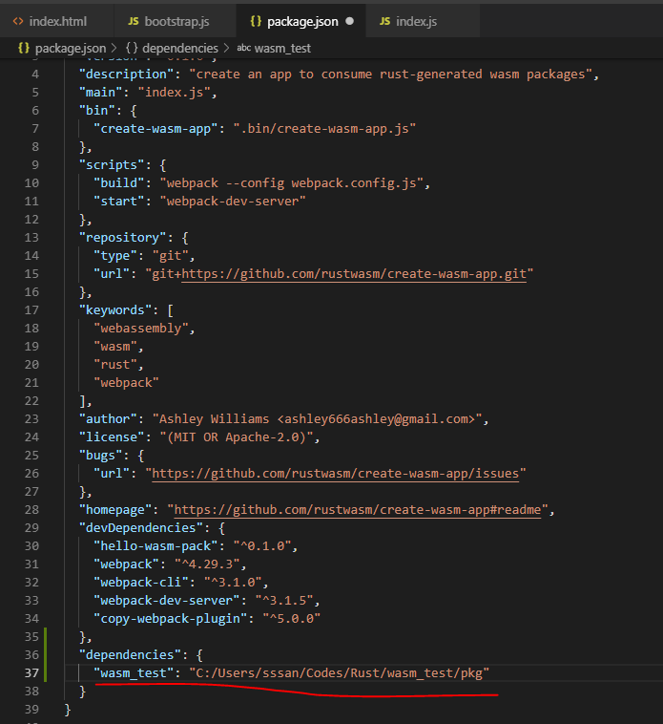Select the bootstrap.js tab
Screen dimensions: 663x724
pos(176,20)
